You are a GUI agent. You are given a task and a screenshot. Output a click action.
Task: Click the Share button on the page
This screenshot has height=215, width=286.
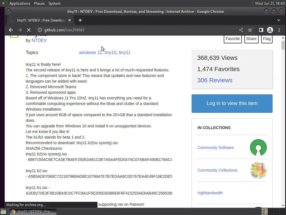click(251, 39)
